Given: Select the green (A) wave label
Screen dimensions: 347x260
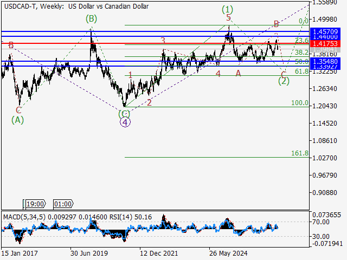Looking at the screenshot, I should (x=18, y=120).
